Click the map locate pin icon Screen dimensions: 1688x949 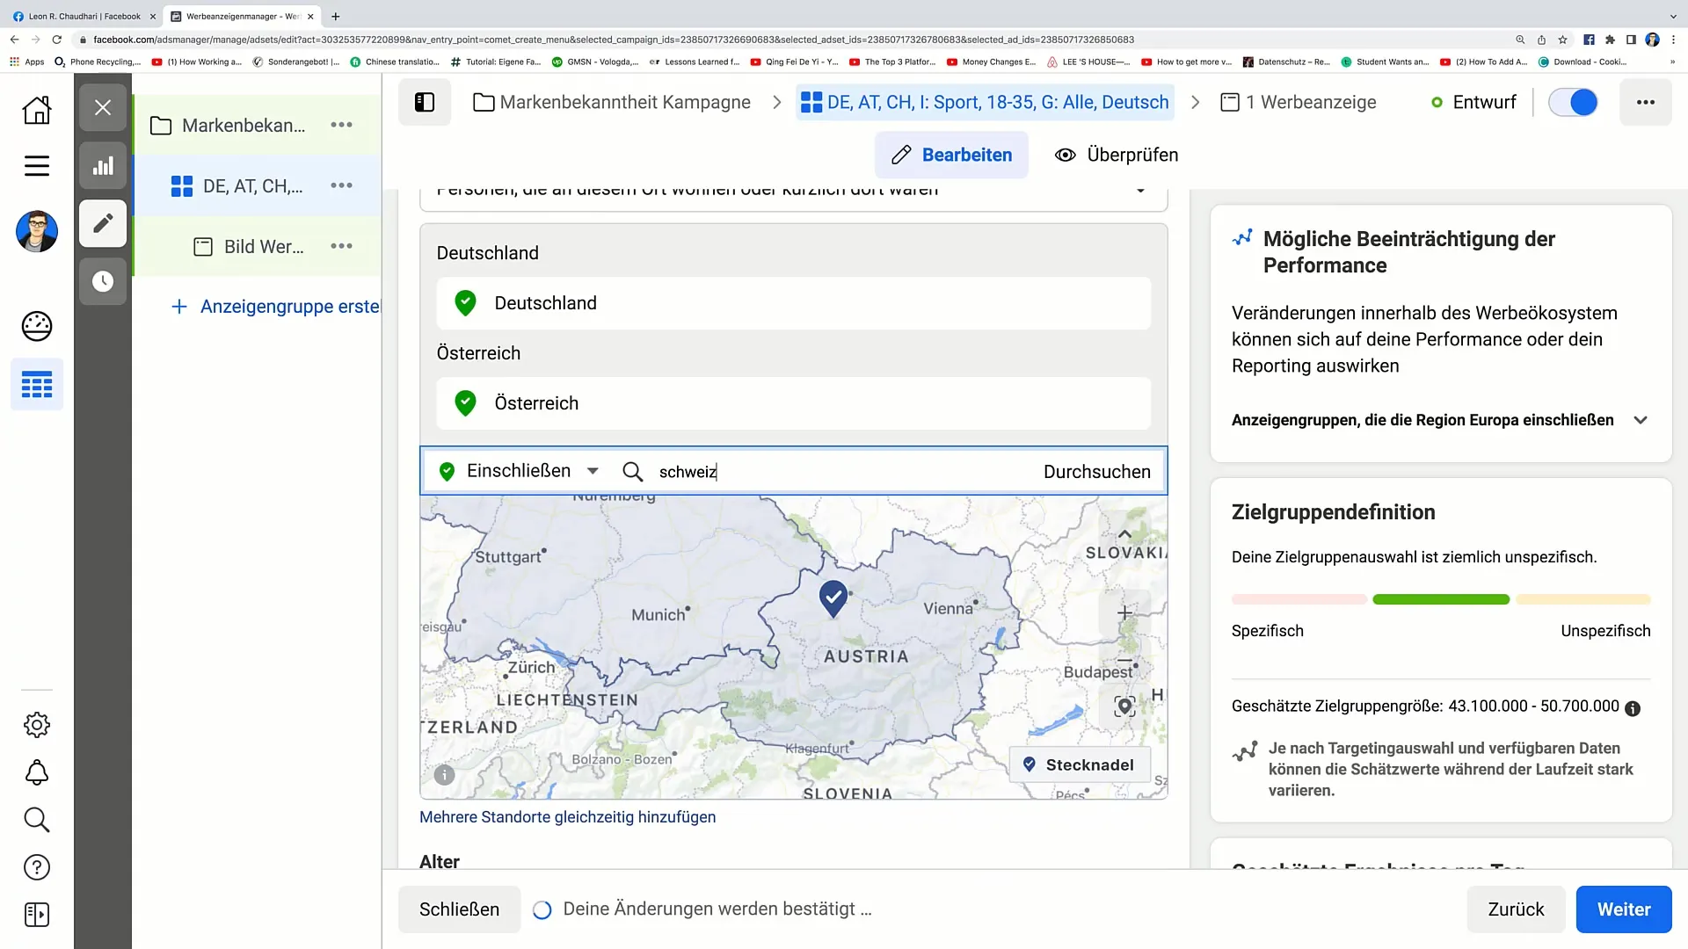tap(1124, 707)
